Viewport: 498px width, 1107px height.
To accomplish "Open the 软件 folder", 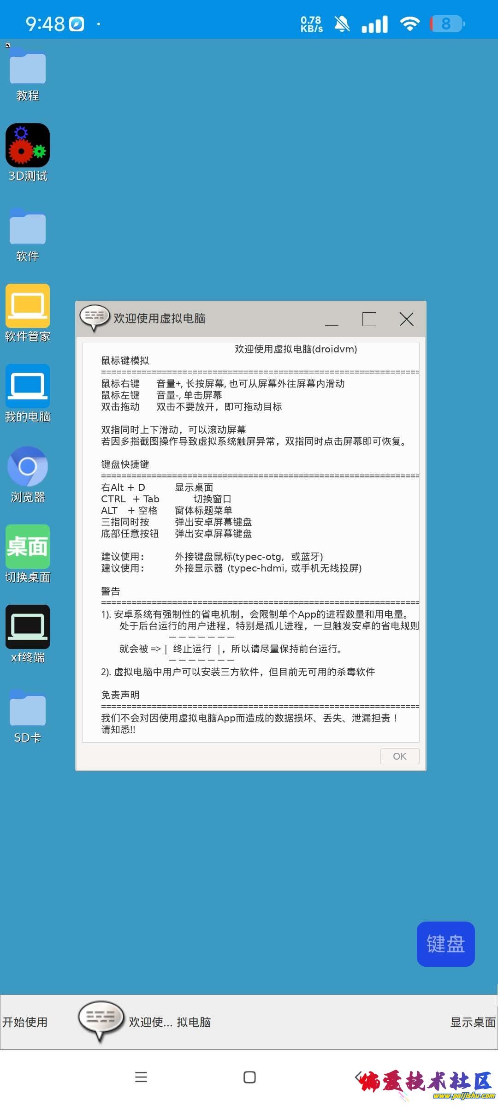I will pyautogui.click(x=27, y=228).
